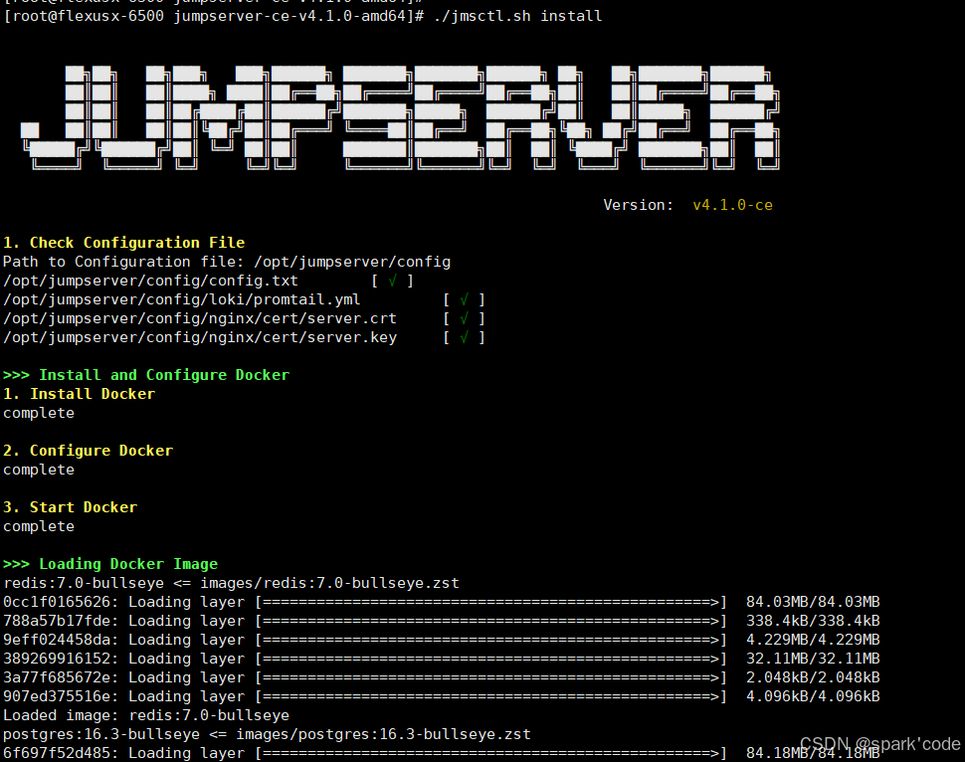Click the JUMPSERVER ASCII art logo
The image size is (965, 762).
click(x=398, y=114)
